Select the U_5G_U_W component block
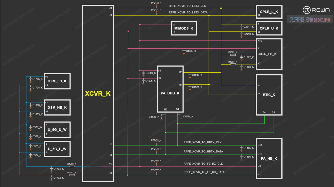This screenshot has height=187, width=334. pos(57,129)
